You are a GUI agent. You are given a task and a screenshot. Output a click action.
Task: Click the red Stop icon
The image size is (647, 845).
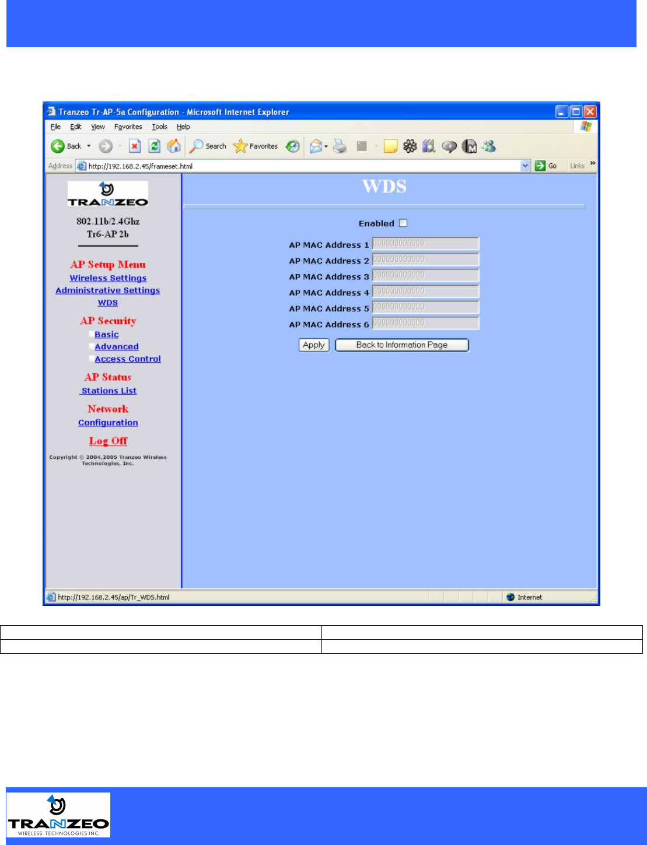tap(135, 146)
